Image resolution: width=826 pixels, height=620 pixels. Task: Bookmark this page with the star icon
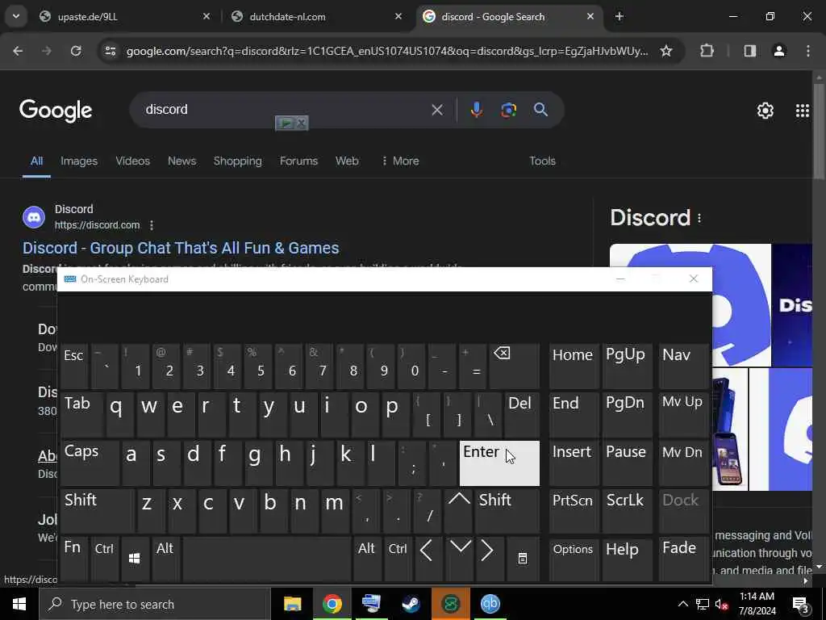[665, 51]
